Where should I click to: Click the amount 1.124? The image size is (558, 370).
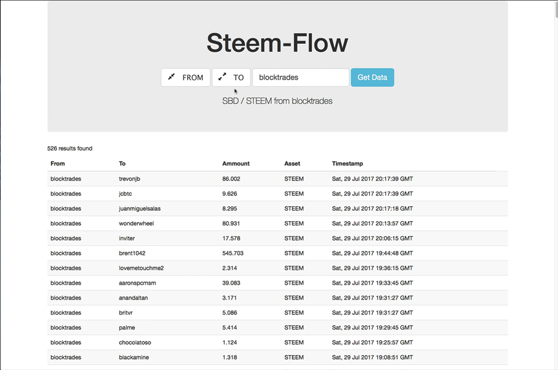(229, 342)
